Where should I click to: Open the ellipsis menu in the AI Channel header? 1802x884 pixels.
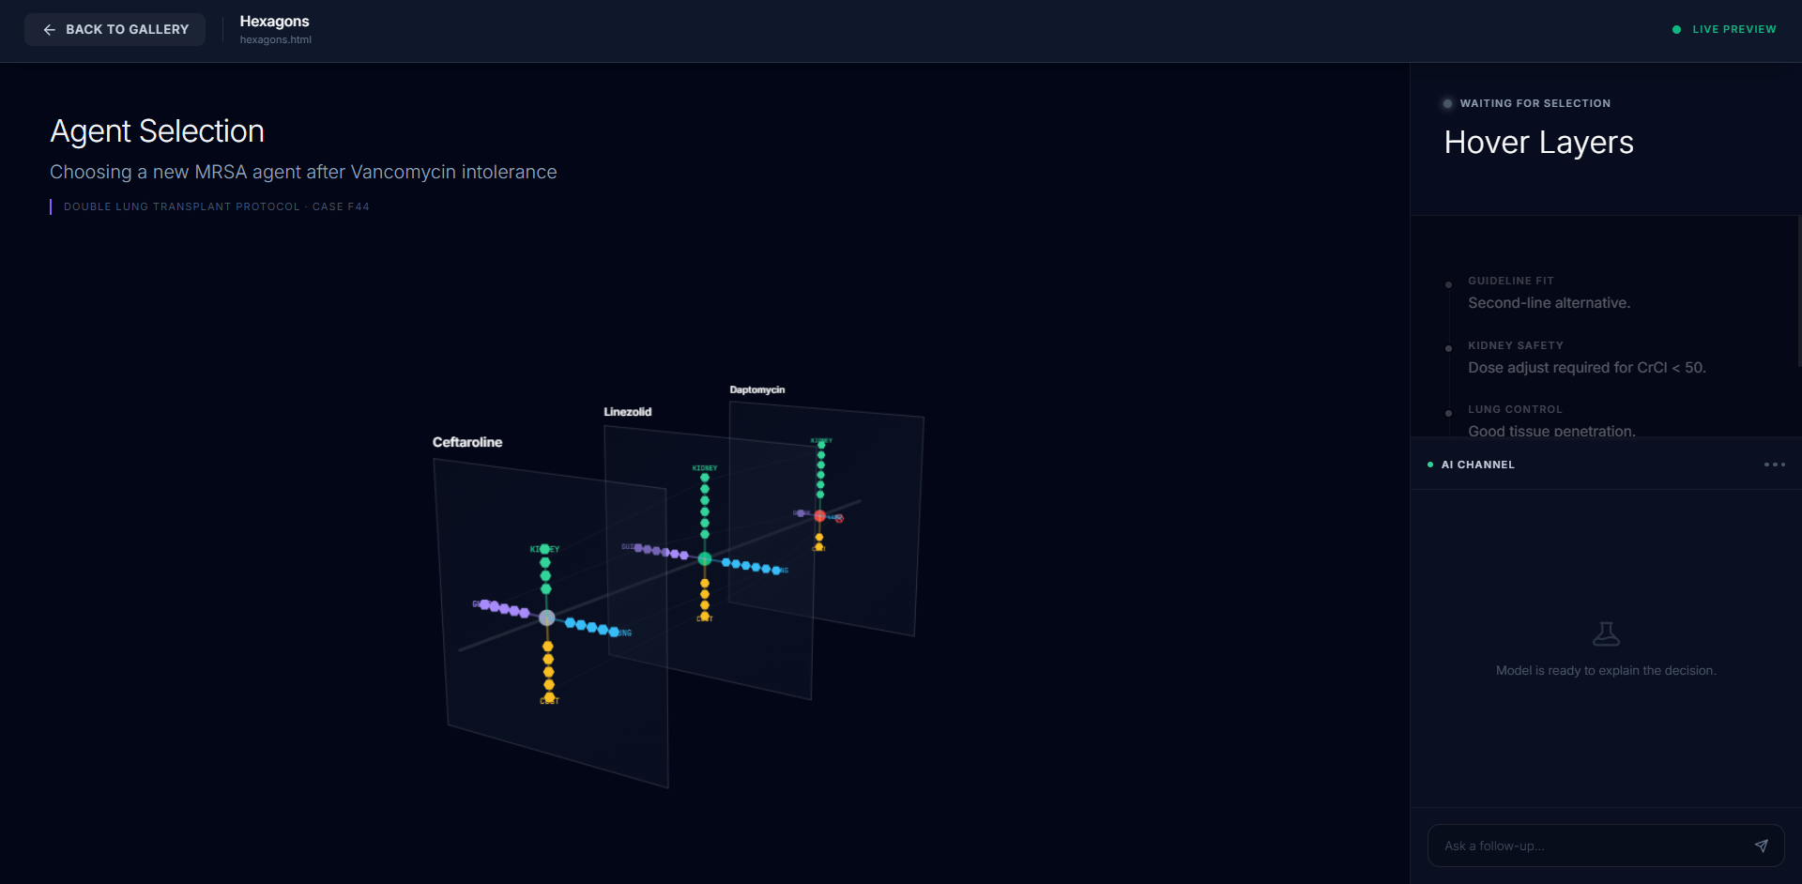point(1774,464)
